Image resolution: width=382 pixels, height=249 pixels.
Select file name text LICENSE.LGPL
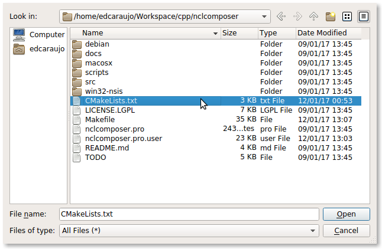(110, 110)
